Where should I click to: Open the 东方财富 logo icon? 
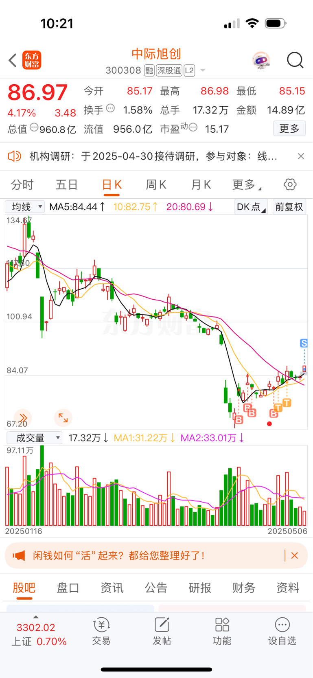pos(32,60)
